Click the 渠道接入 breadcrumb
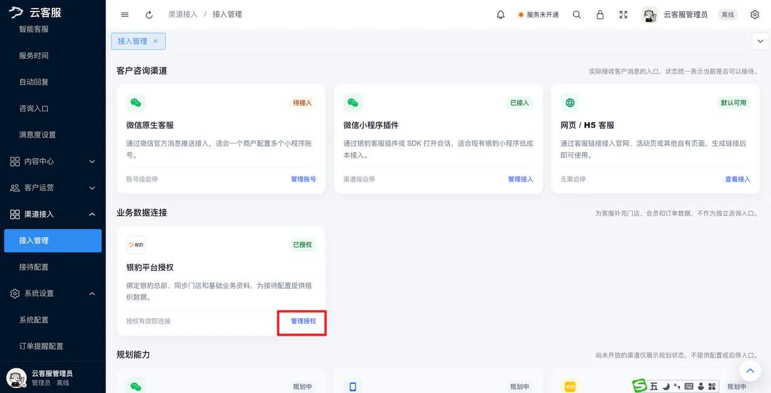Screen dimensions: 771x393 [x=183, y=14]
